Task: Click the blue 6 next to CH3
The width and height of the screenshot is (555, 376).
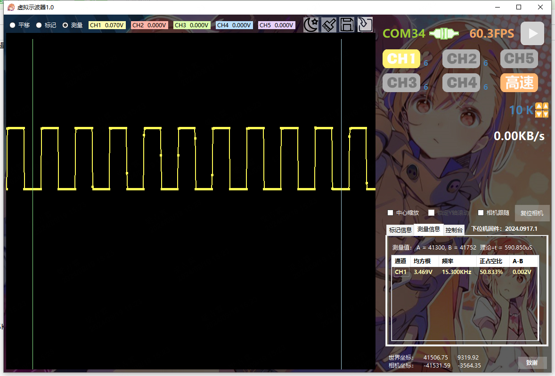Action: (x=426, y=87)
